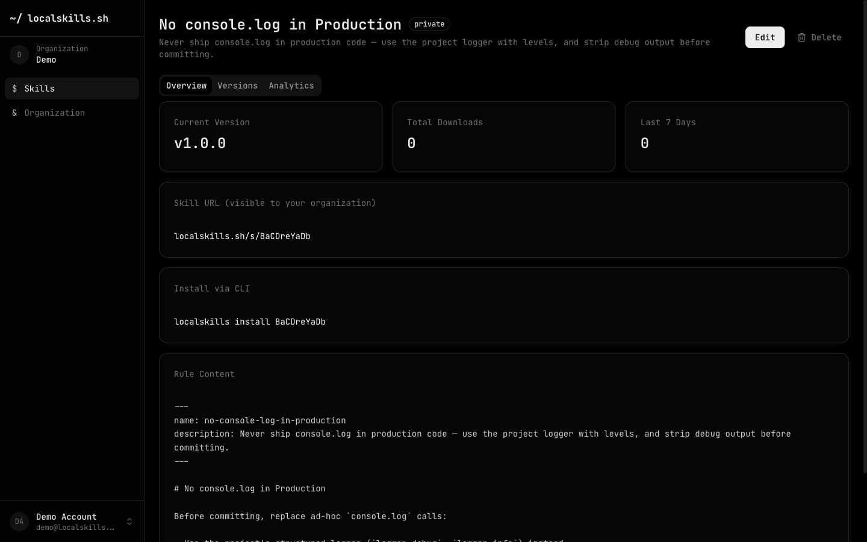Click the Current Version label

212,122
